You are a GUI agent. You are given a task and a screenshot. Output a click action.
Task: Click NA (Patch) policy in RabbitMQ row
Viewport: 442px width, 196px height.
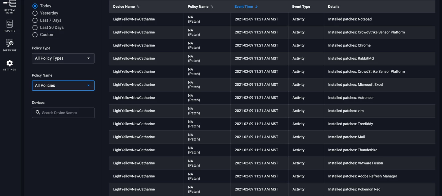coord(194,58)
